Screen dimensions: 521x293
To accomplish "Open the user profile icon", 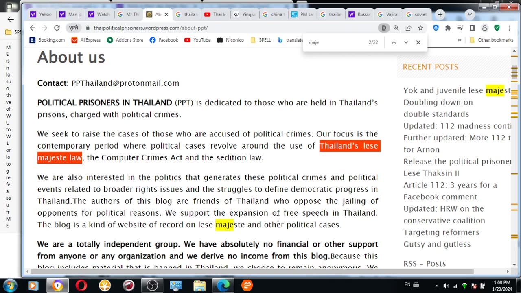I will point(485,28).
